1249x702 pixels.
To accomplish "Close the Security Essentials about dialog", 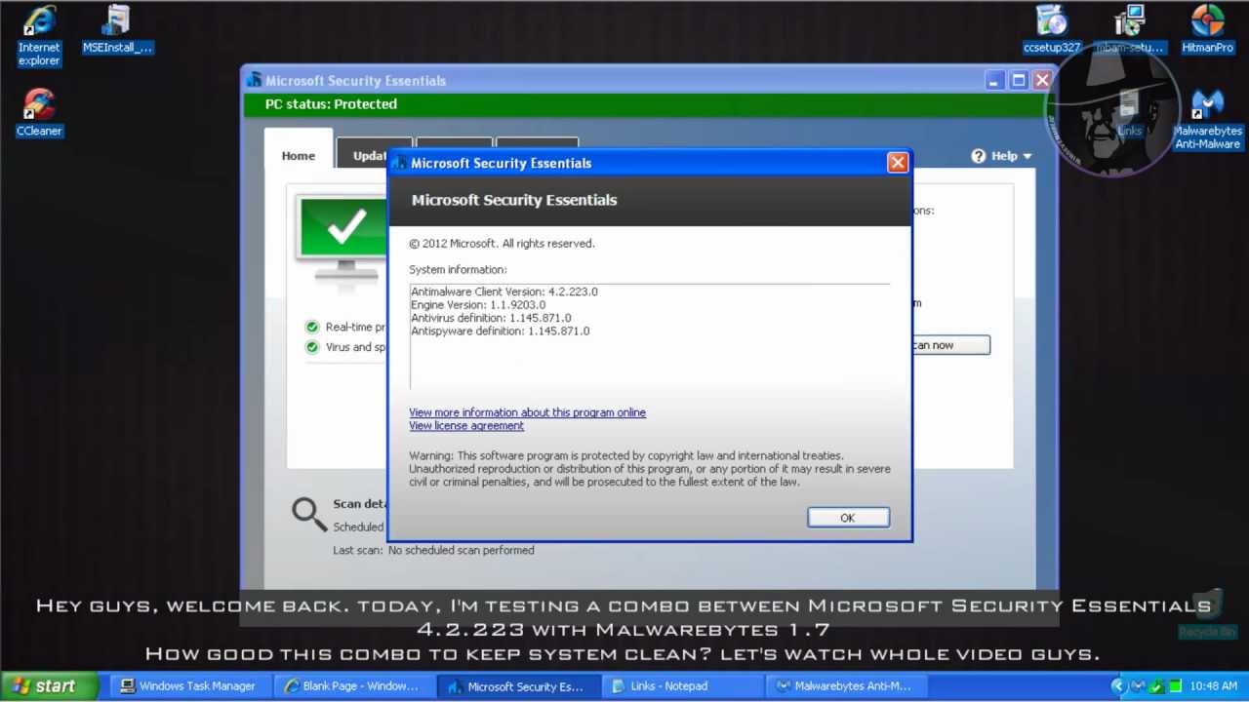I will pyautogui.click(x=898, y=163).
